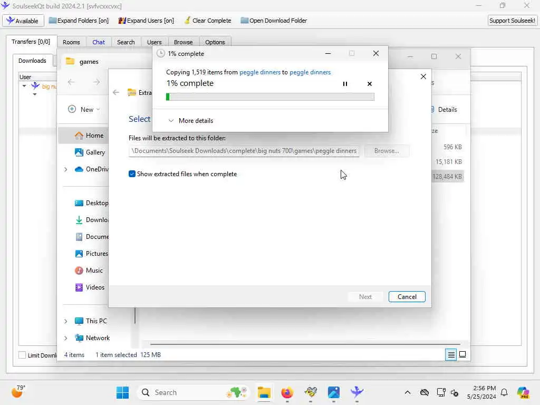
Task: Select the Downloads sub-tab
Action: (32, 61)
